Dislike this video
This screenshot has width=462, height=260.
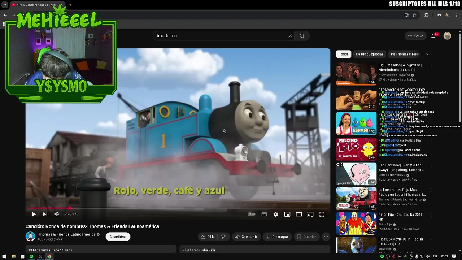click(x=223, y=237)
